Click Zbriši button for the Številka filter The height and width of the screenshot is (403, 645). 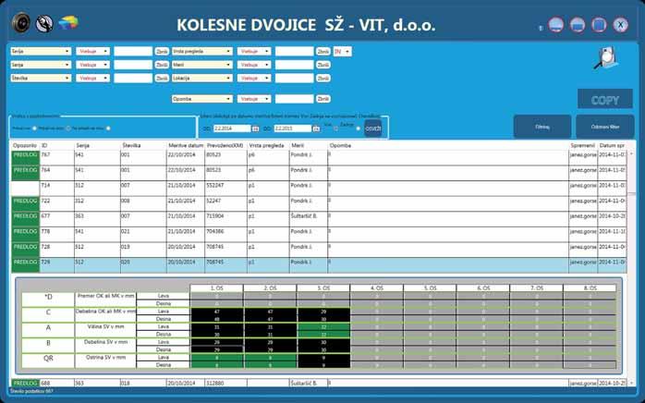[162, 78]
